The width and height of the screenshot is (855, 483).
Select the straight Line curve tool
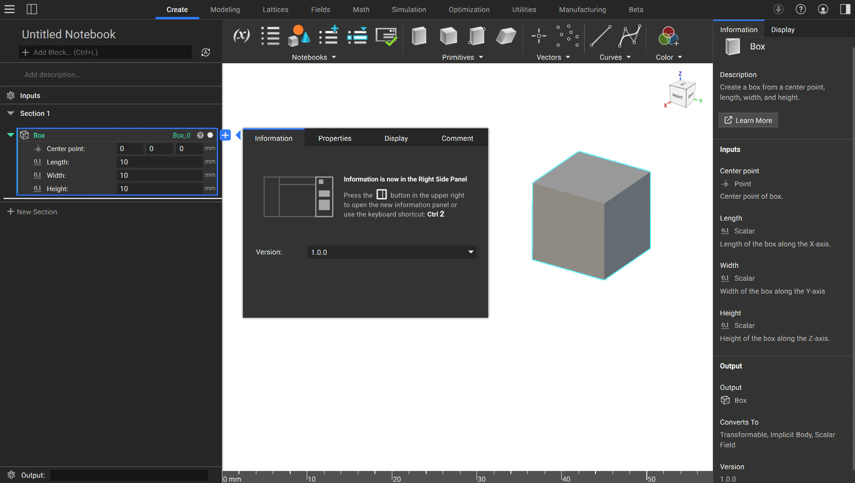600,36
